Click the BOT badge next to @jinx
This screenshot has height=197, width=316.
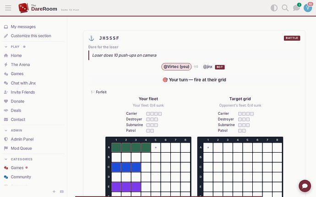[x=220, y=67]
